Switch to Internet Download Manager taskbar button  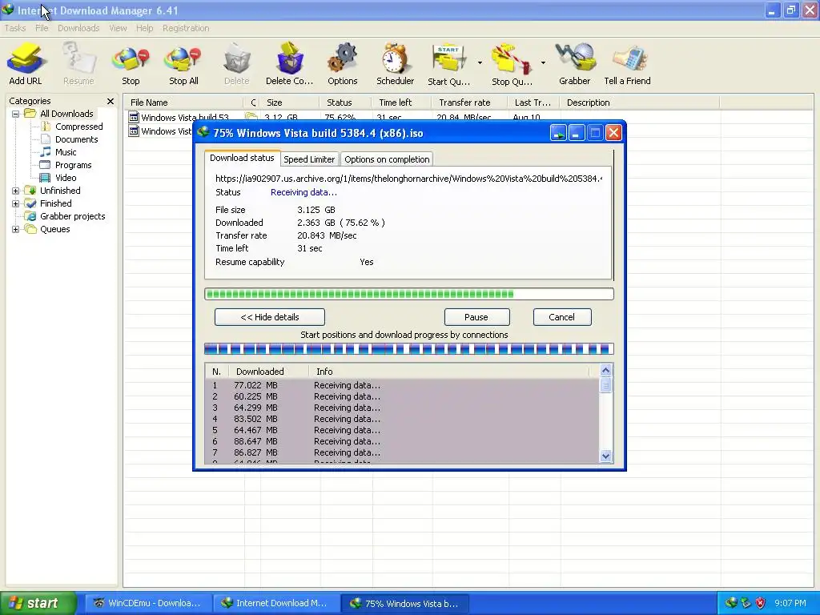point(276,603)
